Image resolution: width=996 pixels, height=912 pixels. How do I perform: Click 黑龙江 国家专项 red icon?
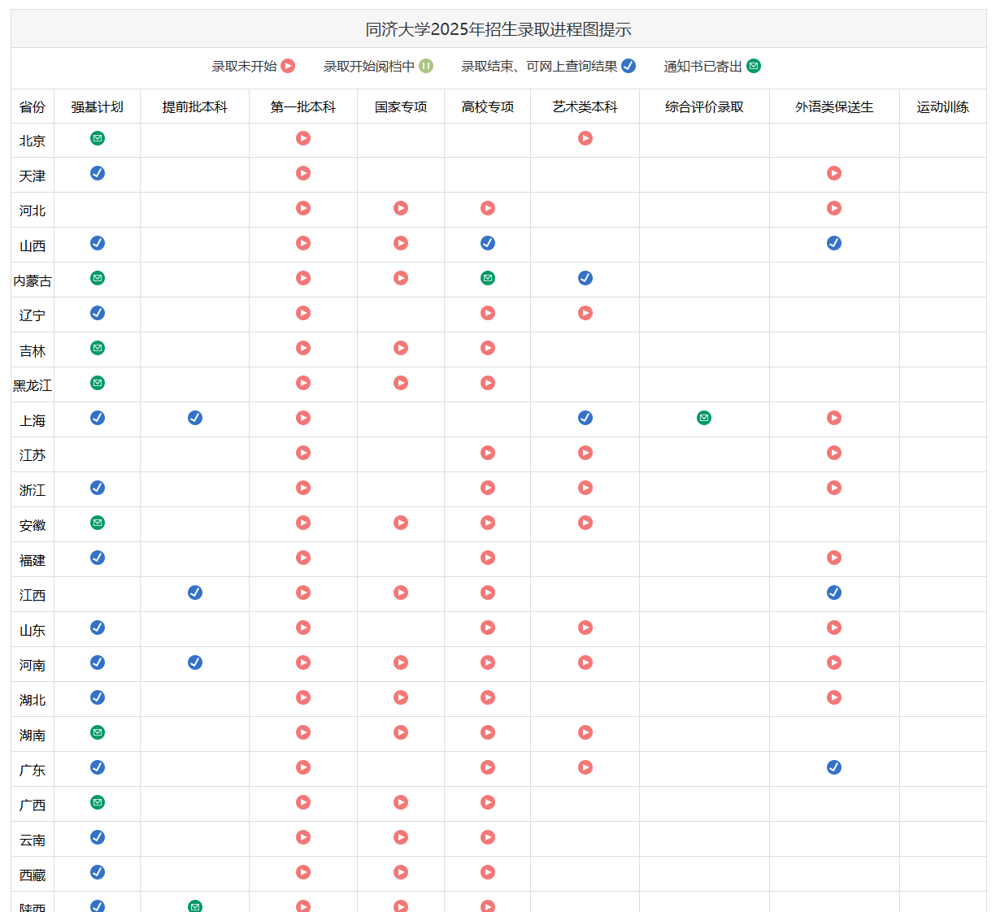point(401,383)
